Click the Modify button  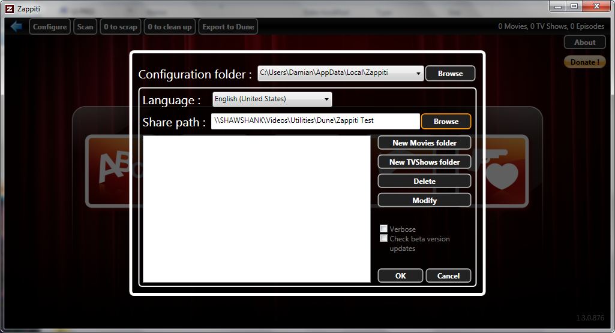424,201
